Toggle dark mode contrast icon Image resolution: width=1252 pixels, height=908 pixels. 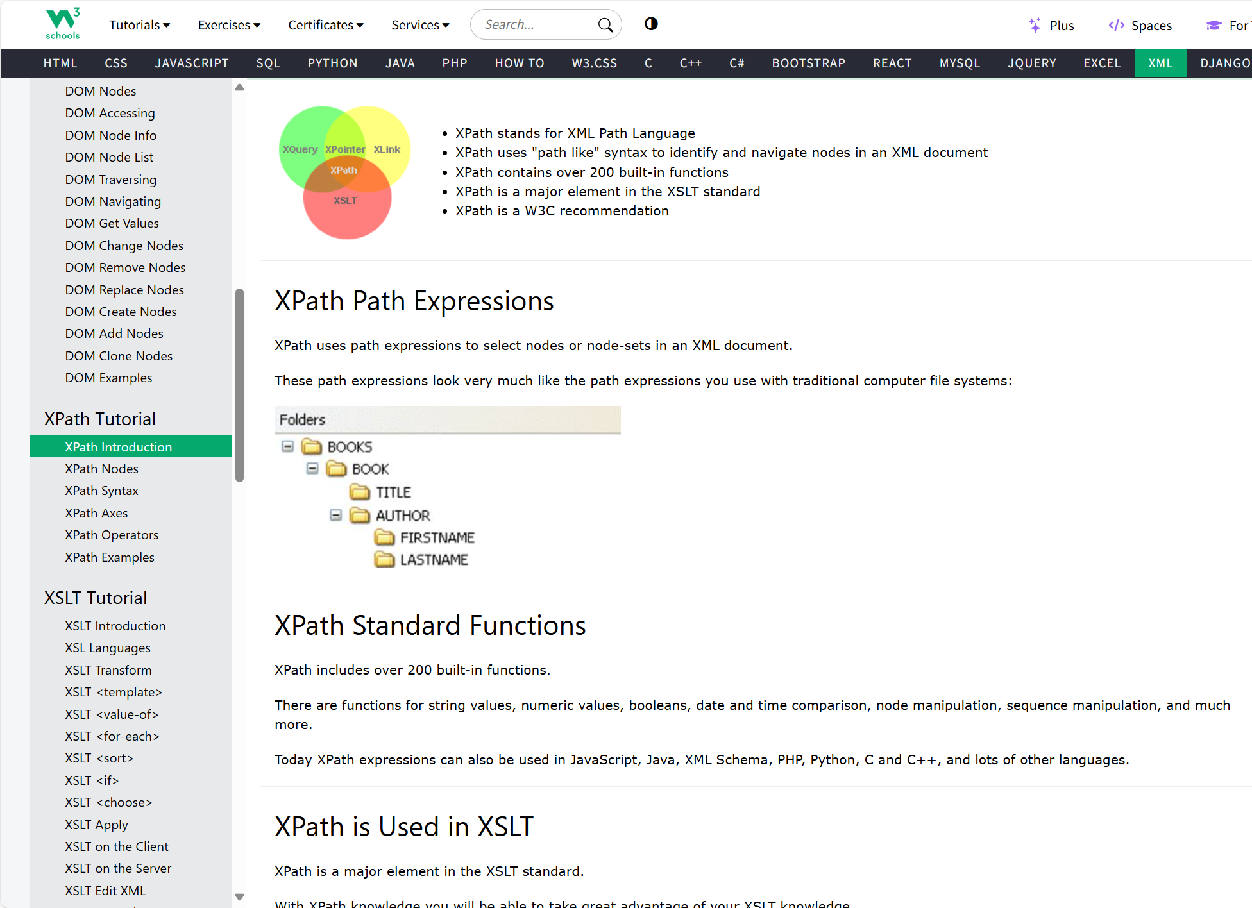(x=651, y=24)
